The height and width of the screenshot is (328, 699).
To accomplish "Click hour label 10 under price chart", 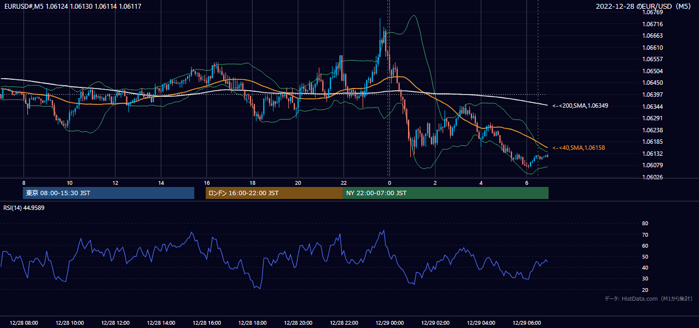I will [x=69, y=183].
